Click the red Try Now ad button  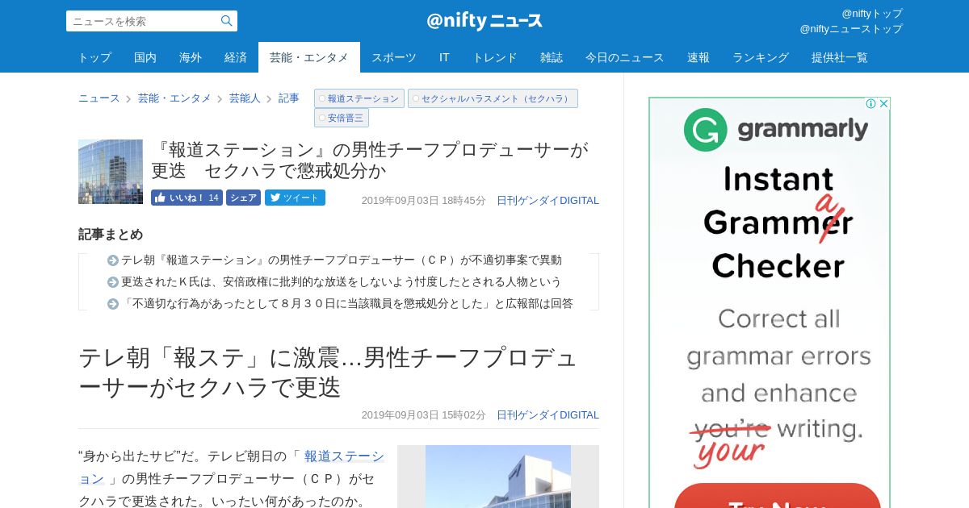point(777,496)
